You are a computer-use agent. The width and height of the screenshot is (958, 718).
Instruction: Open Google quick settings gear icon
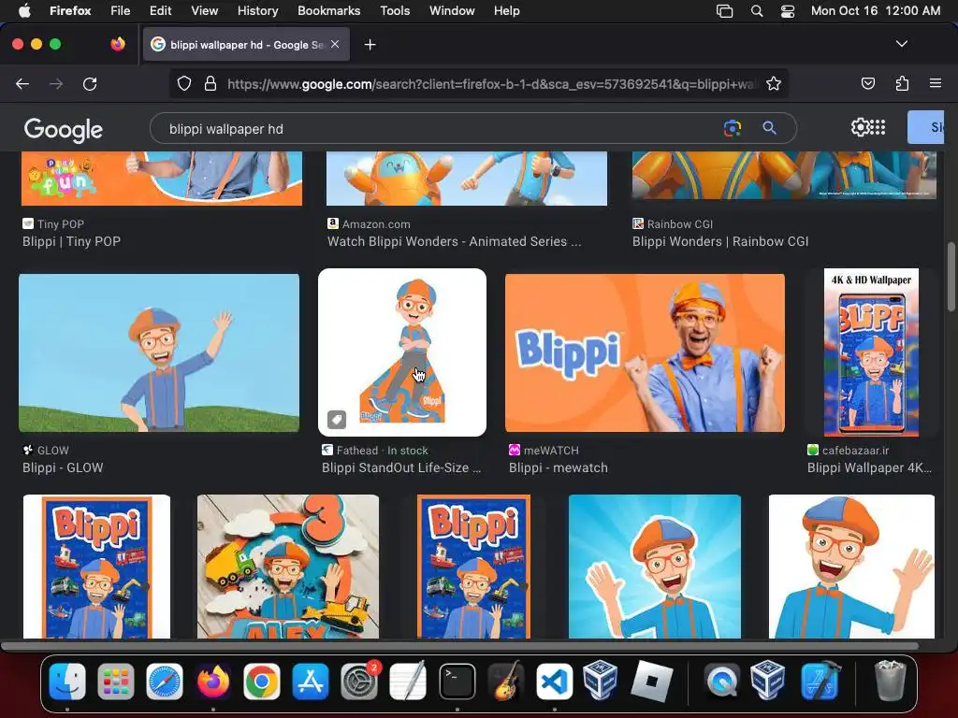pyautogui.click(x=860, y=127)
